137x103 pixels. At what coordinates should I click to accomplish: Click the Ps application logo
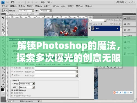coord(3,2)
